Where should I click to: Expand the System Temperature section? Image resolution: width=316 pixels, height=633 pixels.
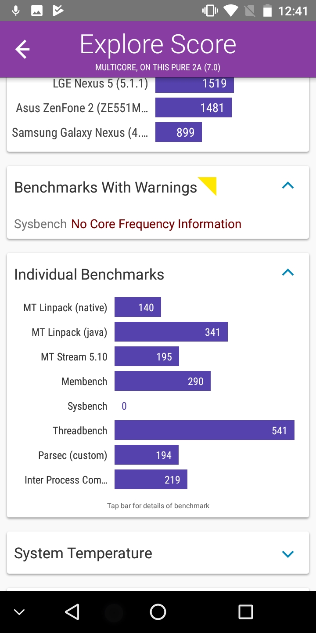click(x=287, y=554)
